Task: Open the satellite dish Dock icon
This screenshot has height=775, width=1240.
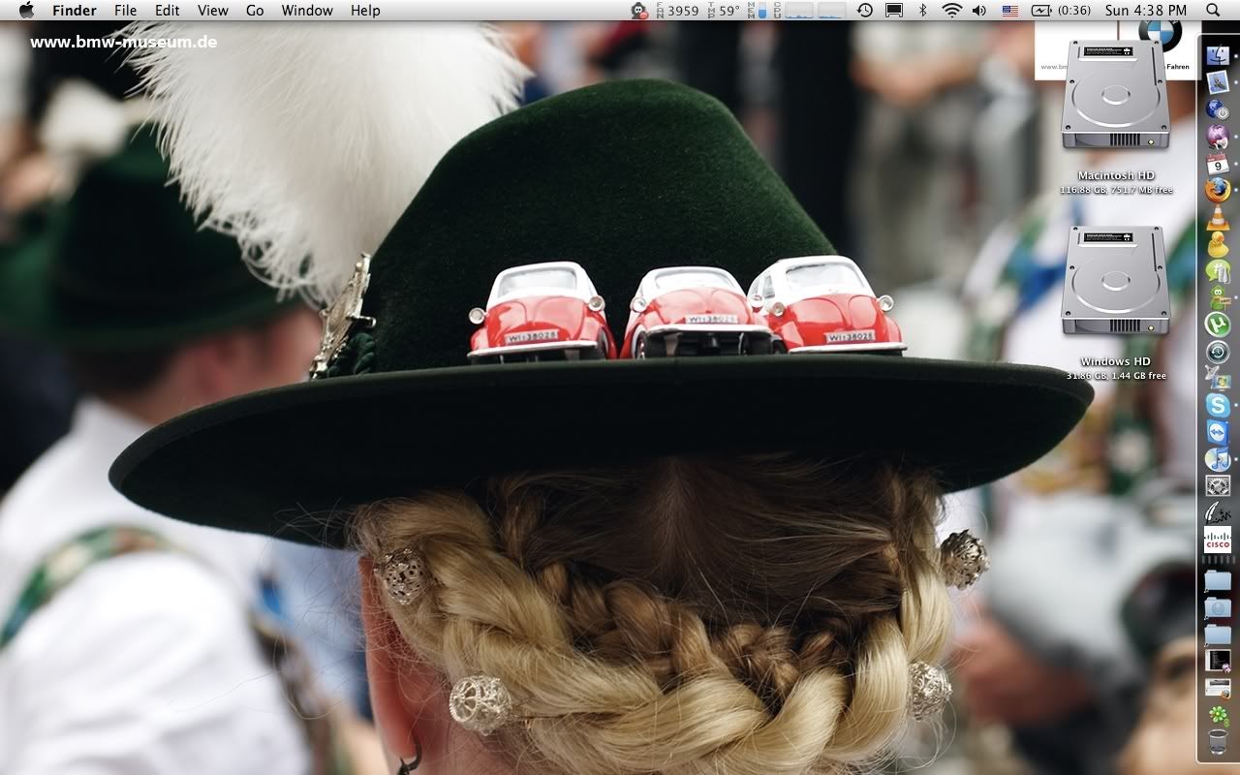Action: pyautogui.click(x=1218, y=379)
